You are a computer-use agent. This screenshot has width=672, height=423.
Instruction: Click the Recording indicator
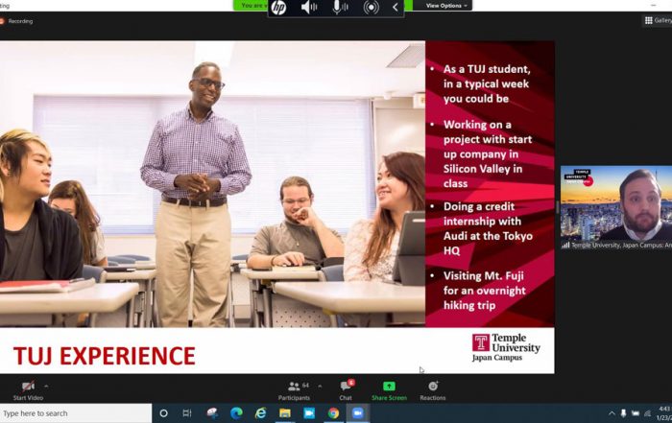point(17,21)
